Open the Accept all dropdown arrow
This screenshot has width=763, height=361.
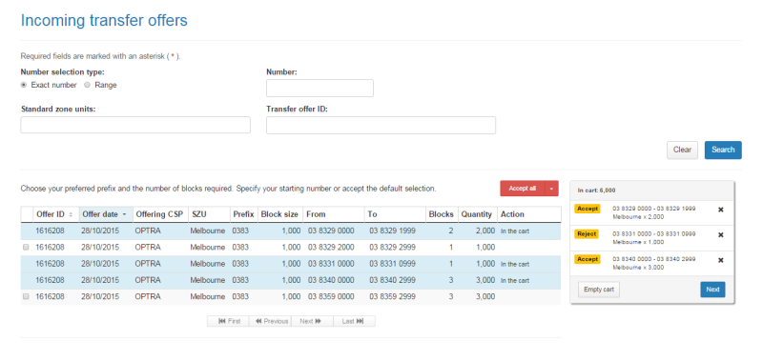(552, 189)
